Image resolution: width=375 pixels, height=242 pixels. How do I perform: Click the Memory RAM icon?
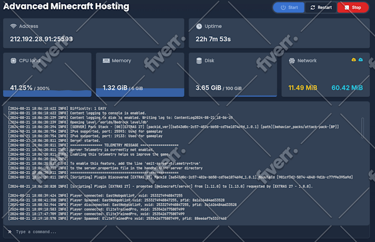point(106,61)
